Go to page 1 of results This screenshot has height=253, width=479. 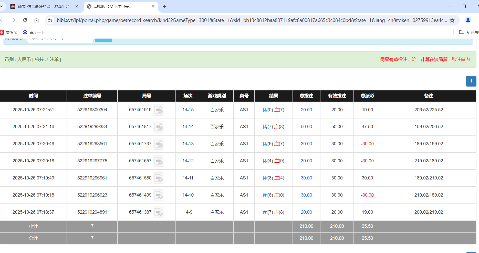point(471,81)
